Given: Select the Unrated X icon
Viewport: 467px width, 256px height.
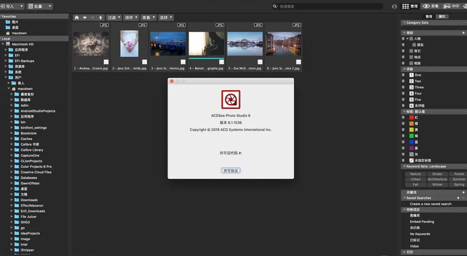Looking at the screenshot, I should 411,106.
